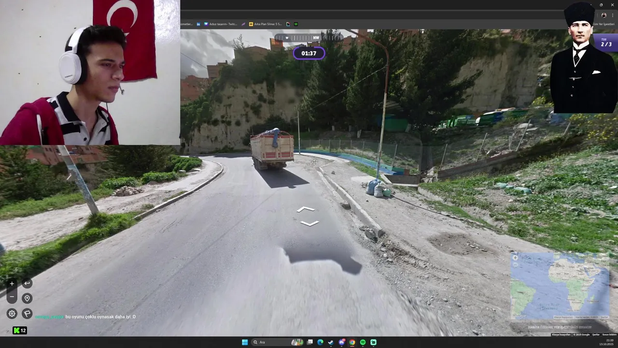Move backward using the lower street arrow
This screenshot has width=618, height=348.
(309, 223)
